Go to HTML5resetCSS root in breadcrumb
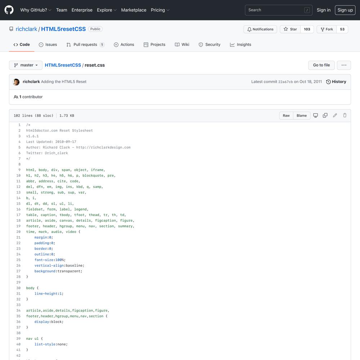This screenshot has width=360, height=360. tap(63, 65)
